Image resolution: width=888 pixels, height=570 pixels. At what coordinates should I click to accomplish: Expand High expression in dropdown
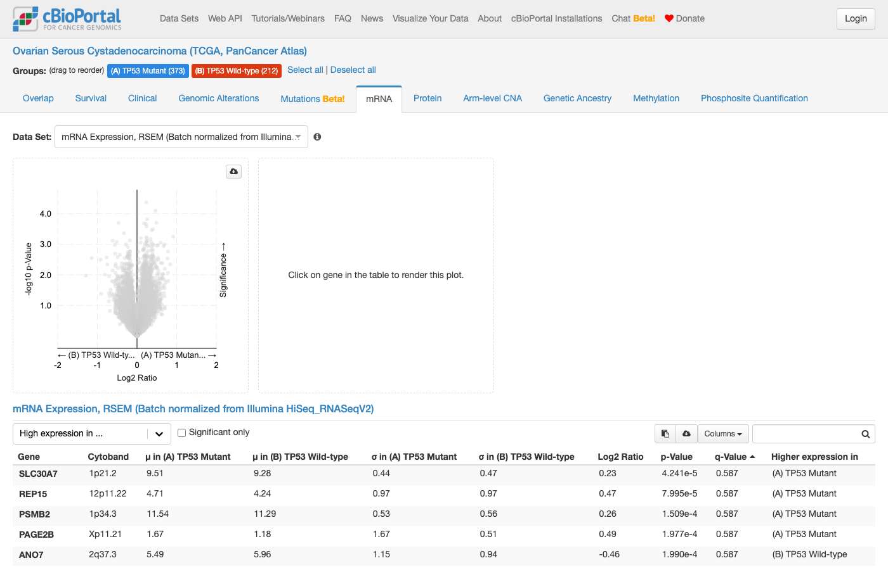point(92,434)
